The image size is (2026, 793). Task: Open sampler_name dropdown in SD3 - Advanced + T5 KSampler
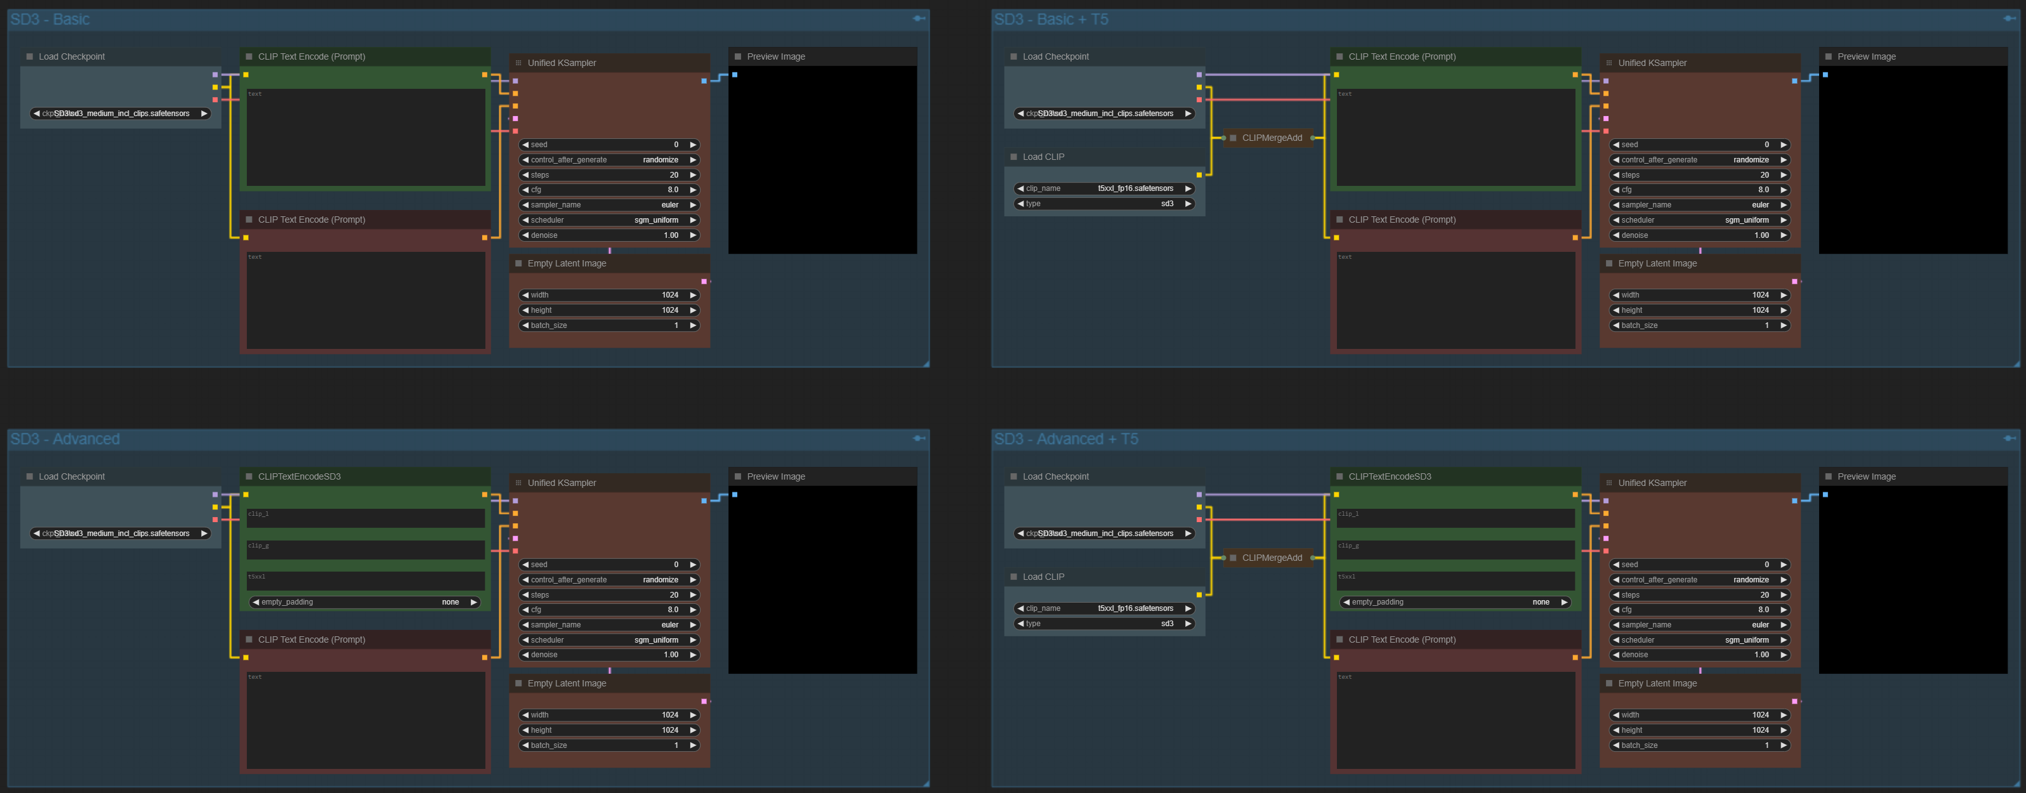(1700, 625)
